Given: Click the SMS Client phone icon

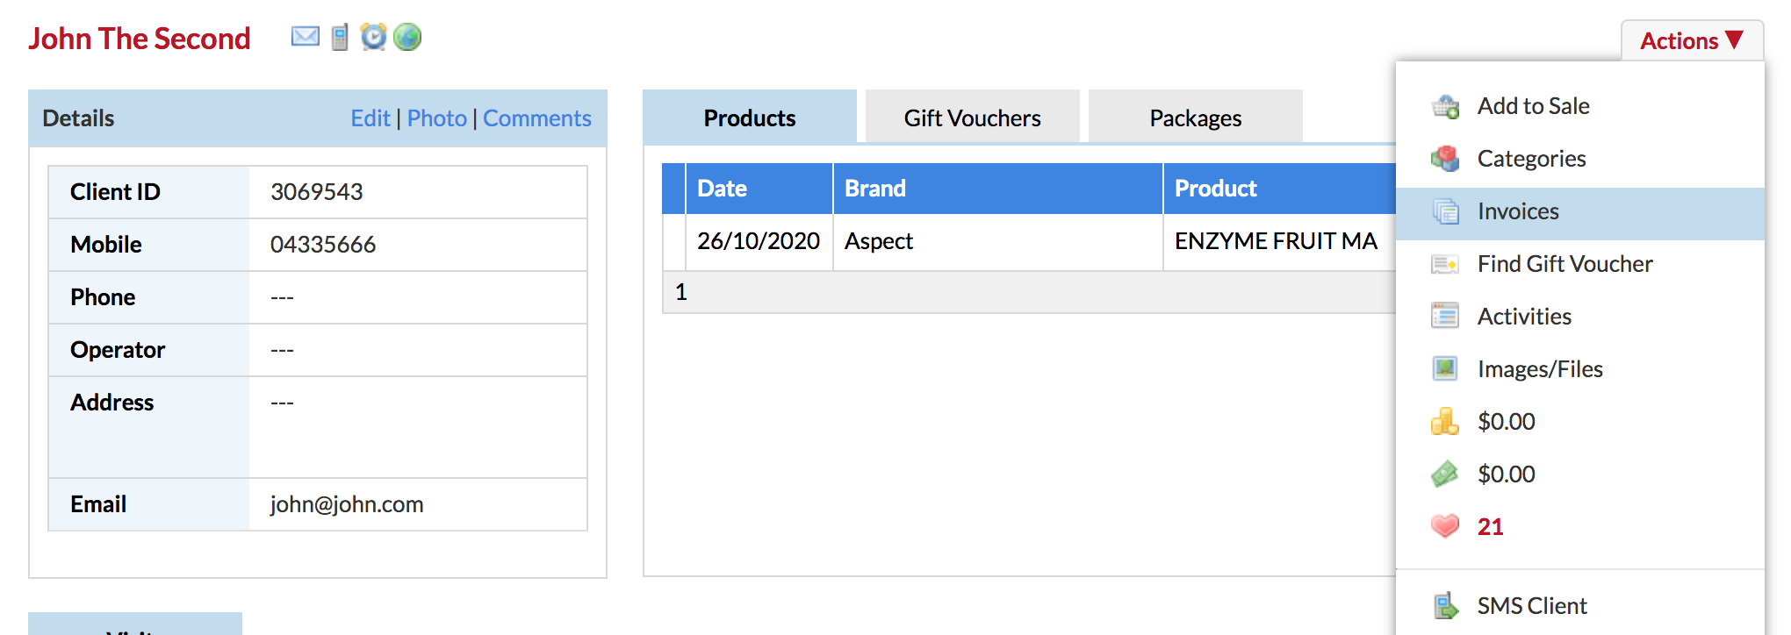Looking at the screenshot, I should (x=1445, y=606).
